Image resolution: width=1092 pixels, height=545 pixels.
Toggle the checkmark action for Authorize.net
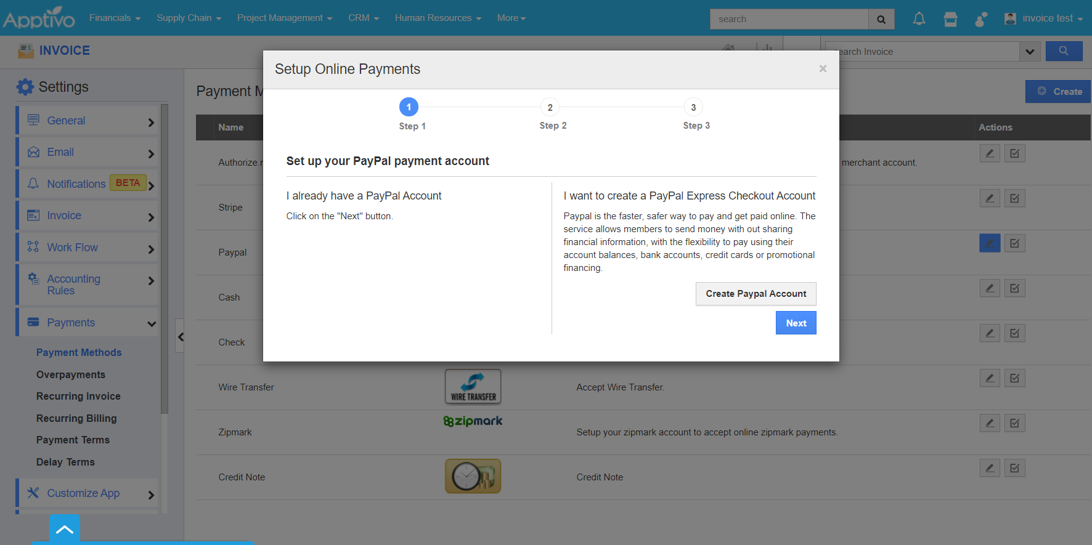[1015, 153]
